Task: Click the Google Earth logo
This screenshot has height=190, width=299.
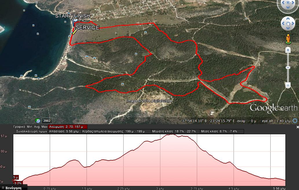Action: [273, 108]
